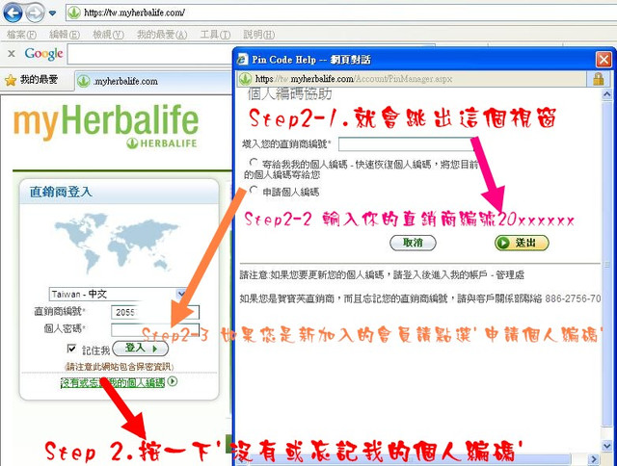
Task: Click the 個人密碼 password field
Action: coord(155,329)
